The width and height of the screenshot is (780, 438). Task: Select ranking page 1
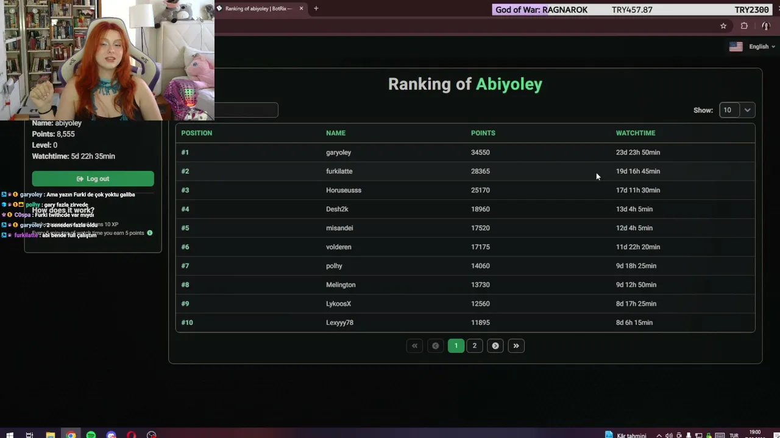tap(456, 346)
